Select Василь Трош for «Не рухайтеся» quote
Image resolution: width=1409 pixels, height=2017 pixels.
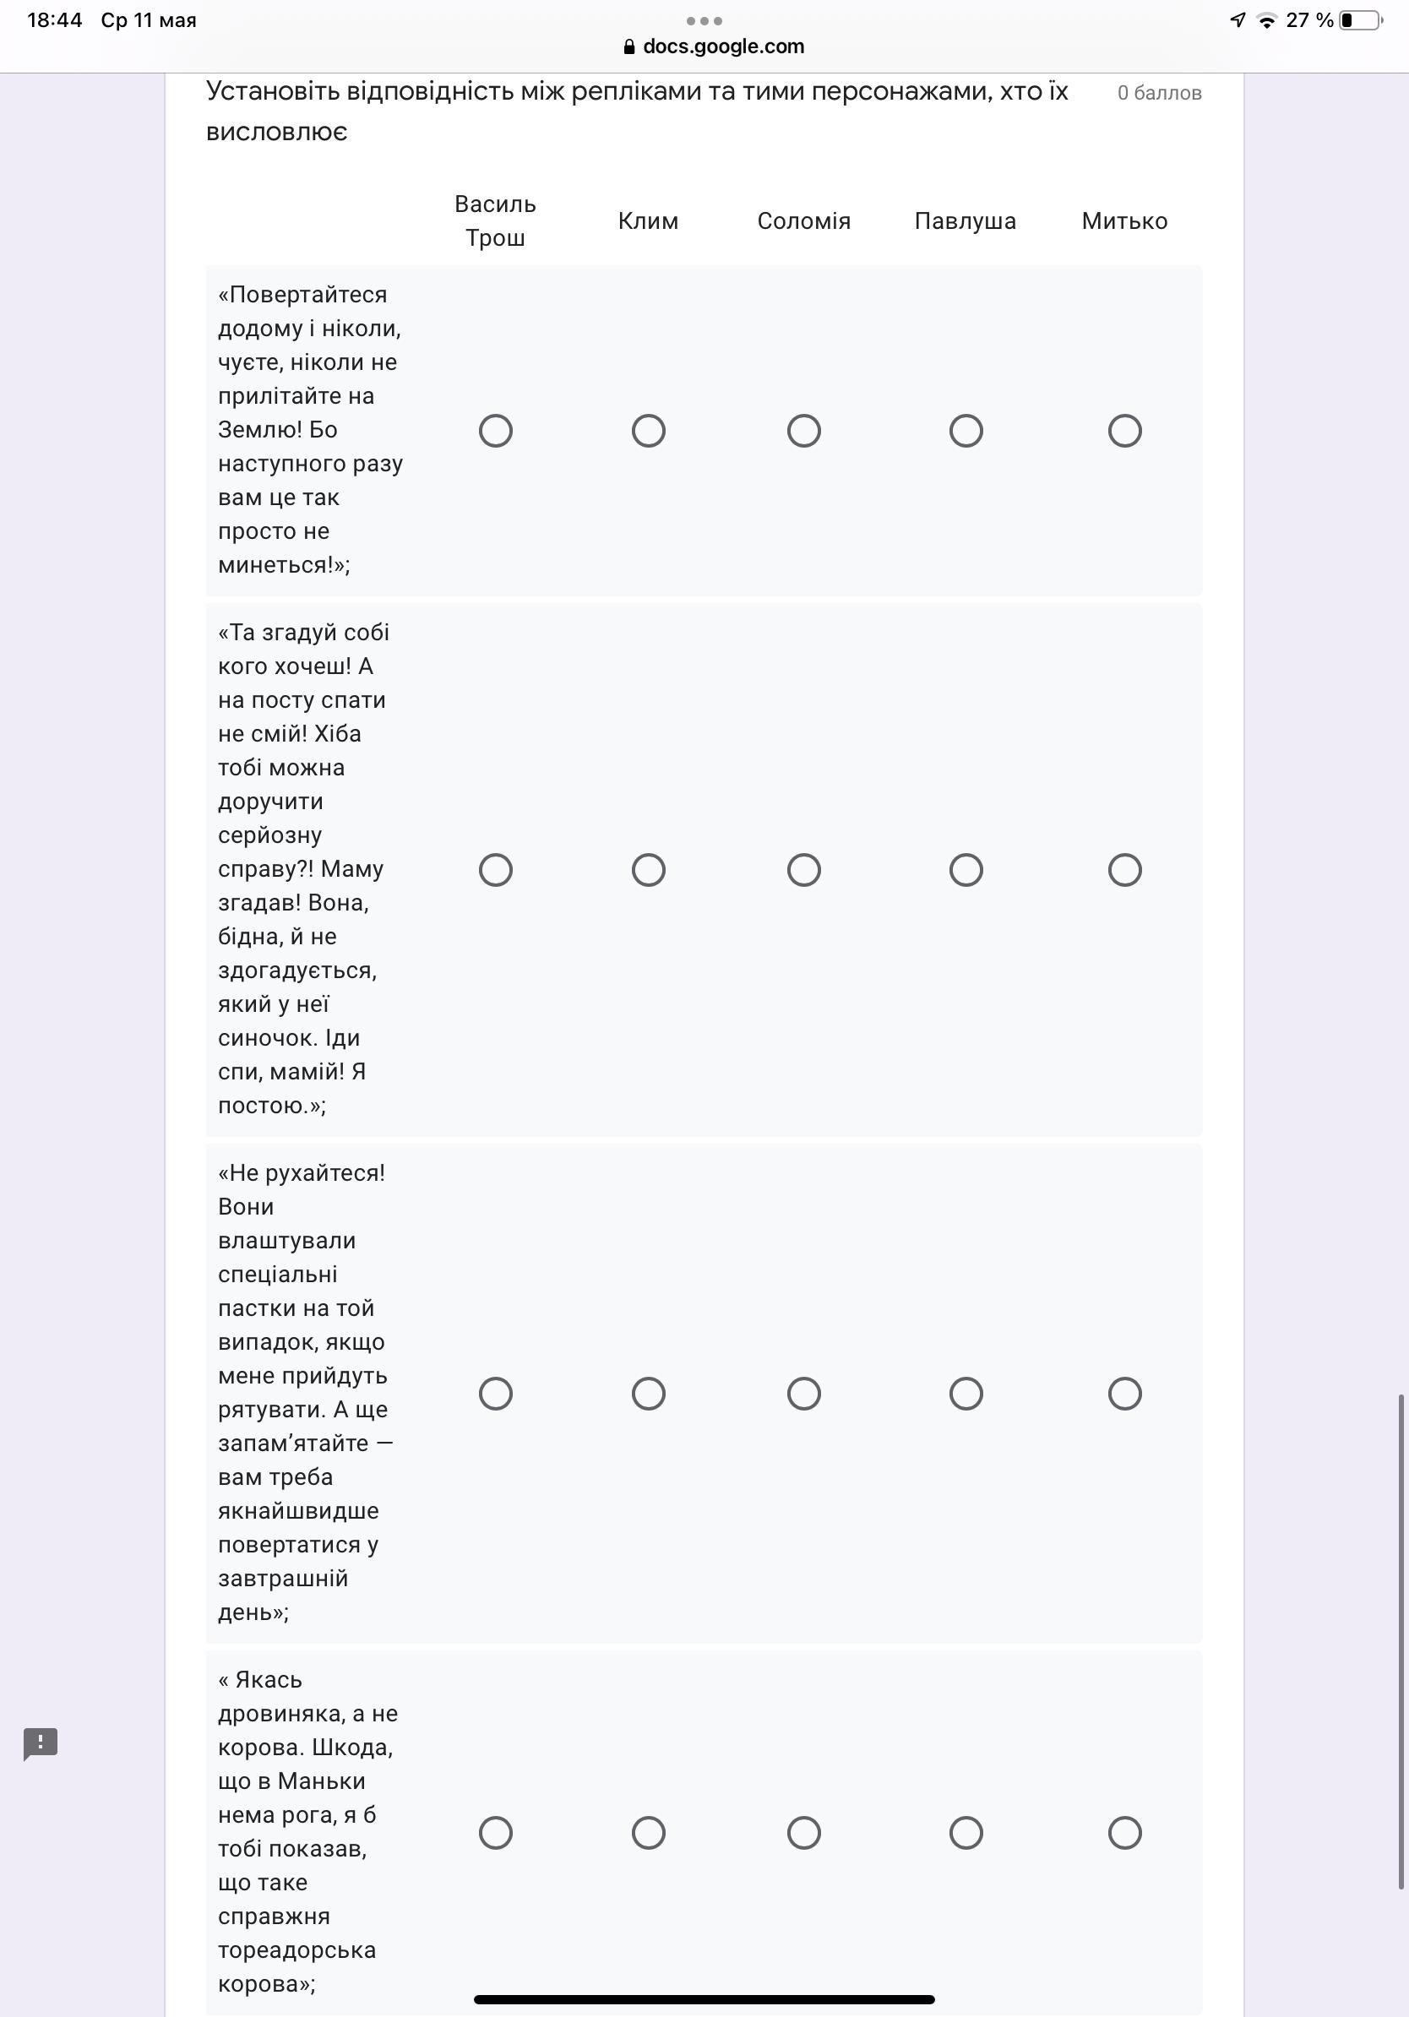[x=496, y=1394]
